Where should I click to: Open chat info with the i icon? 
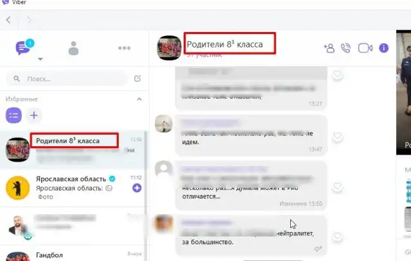point(384,48)
